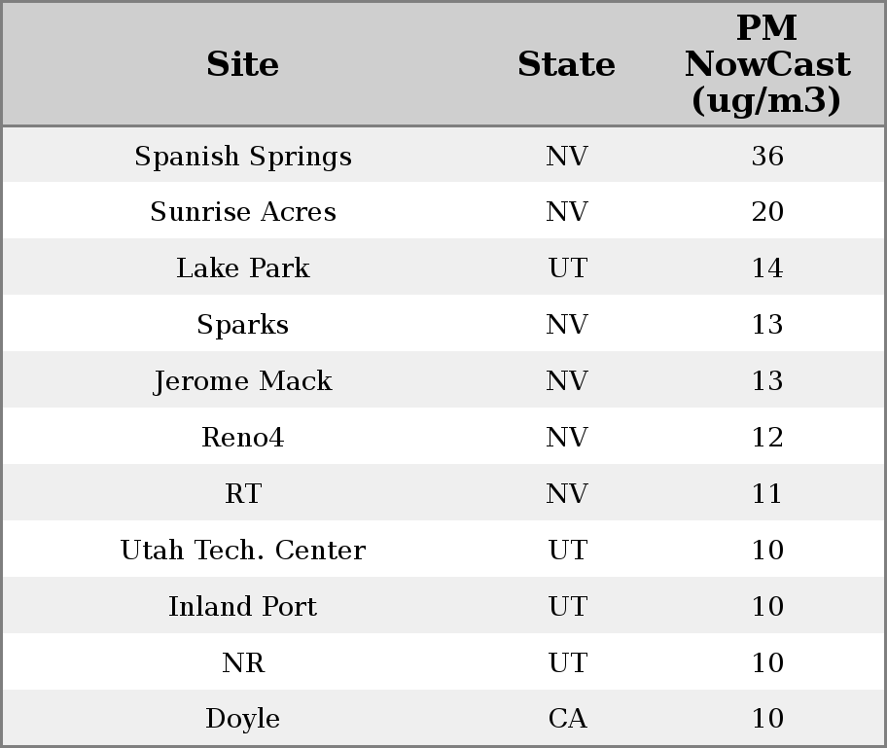
Task: Click the CA state cell for Doyle
Action: pos(567,719)
